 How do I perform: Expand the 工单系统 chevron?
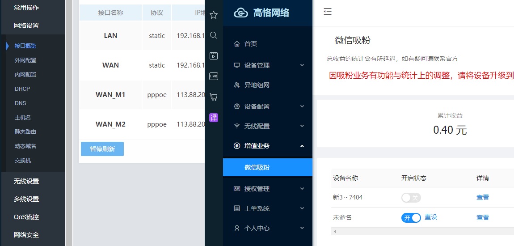[302, 208]
